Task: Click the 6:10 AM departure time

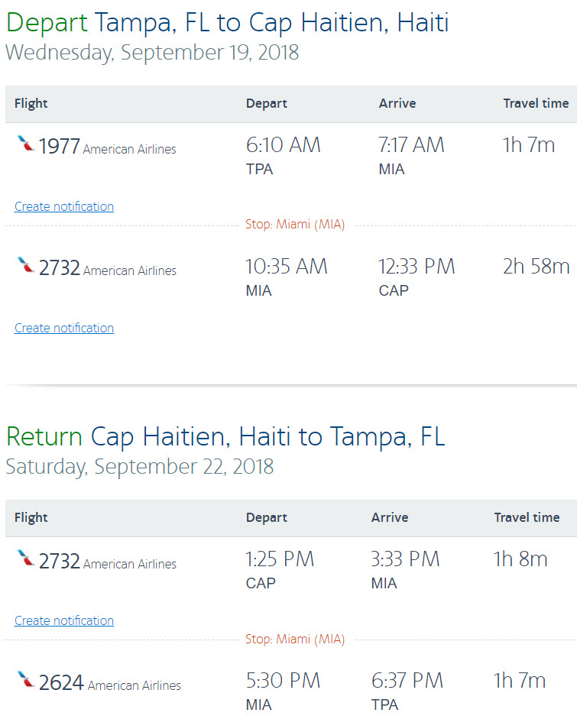Action: click(x=283, y=145)
